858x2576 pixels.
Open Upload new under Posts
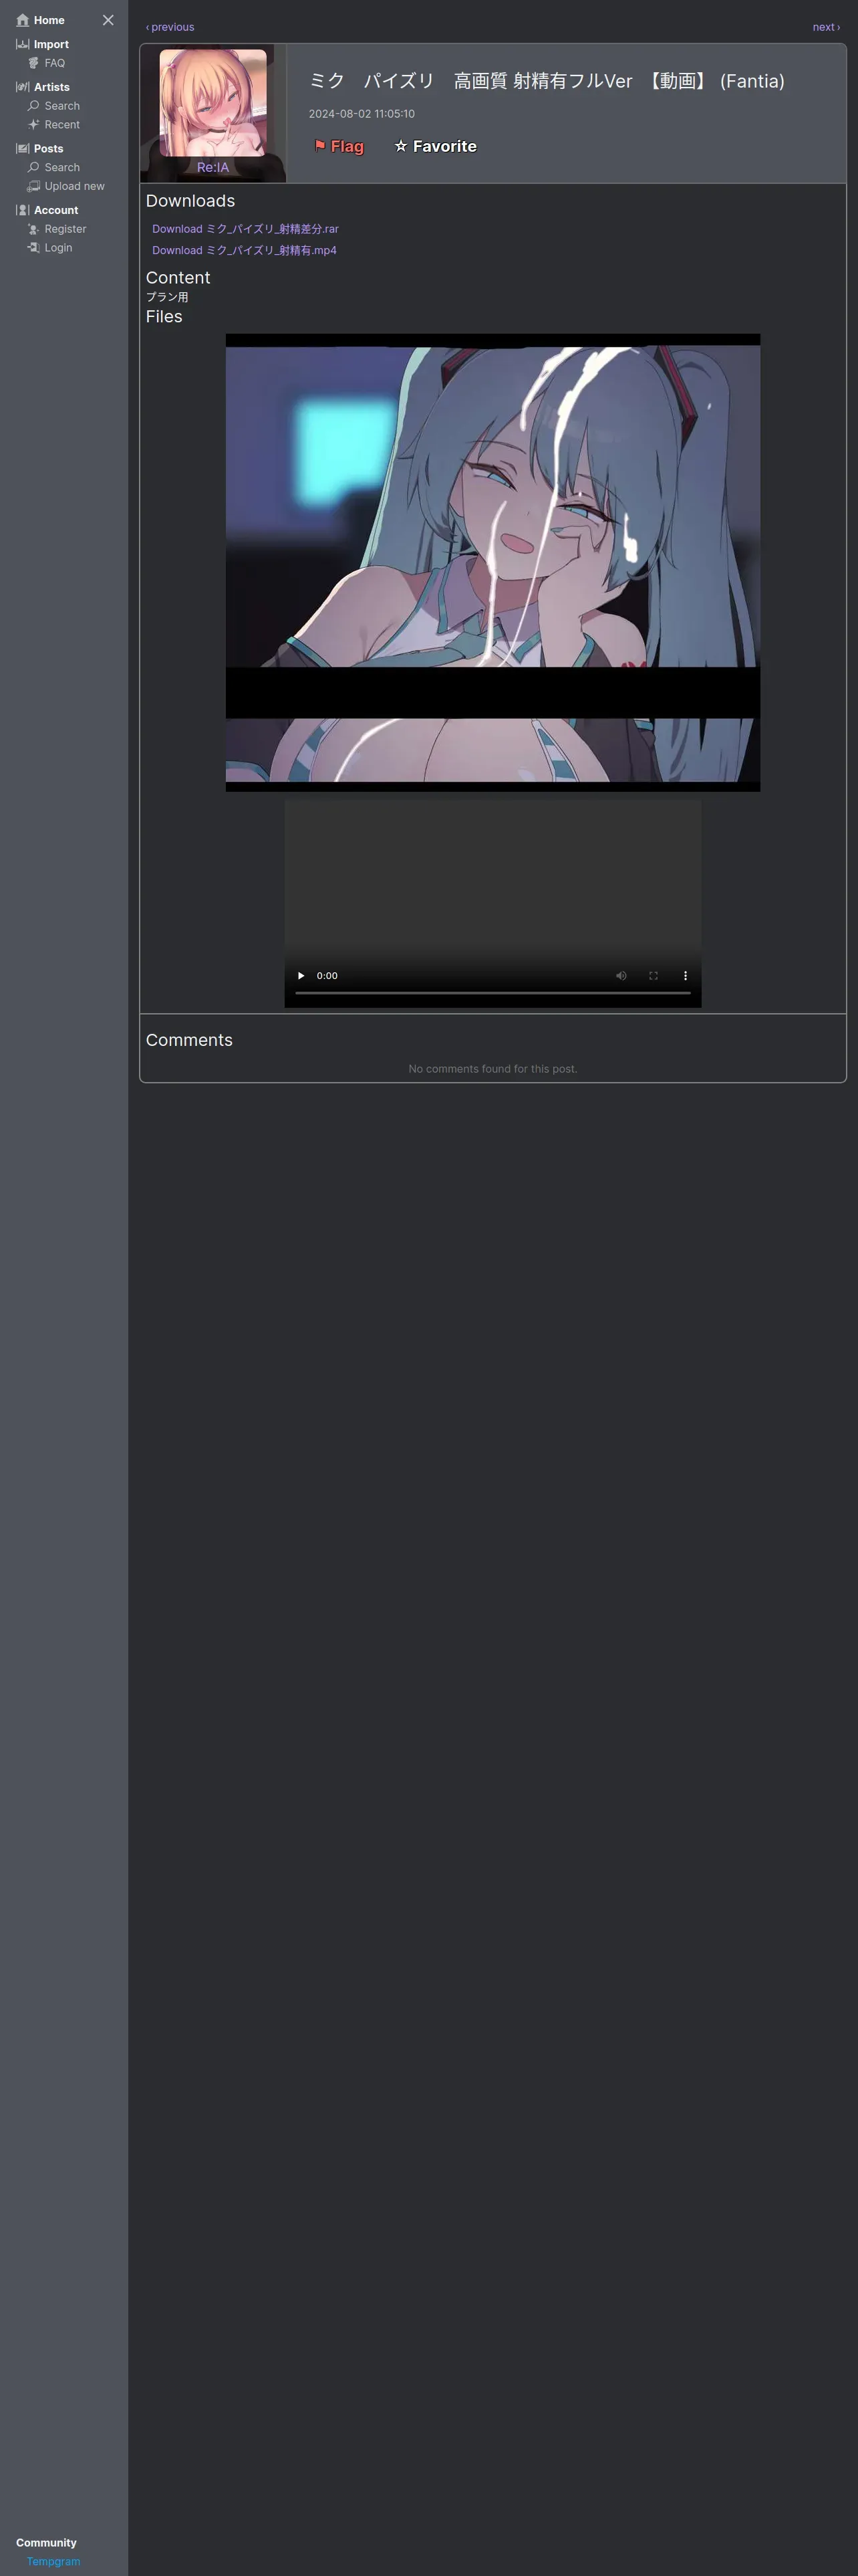coord(75,187)
